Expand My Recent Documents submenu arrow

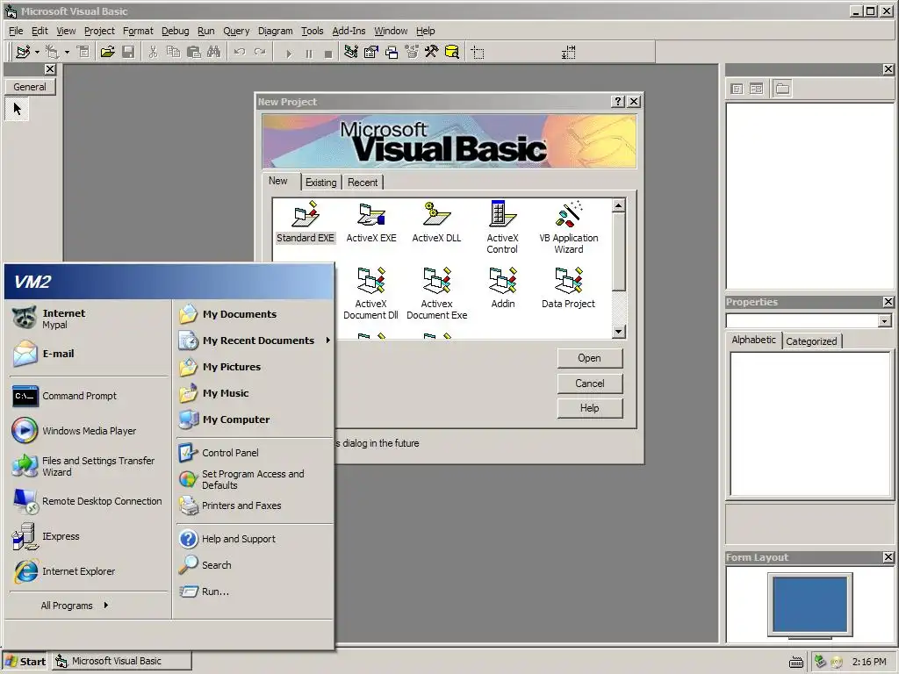click(328, 341)
